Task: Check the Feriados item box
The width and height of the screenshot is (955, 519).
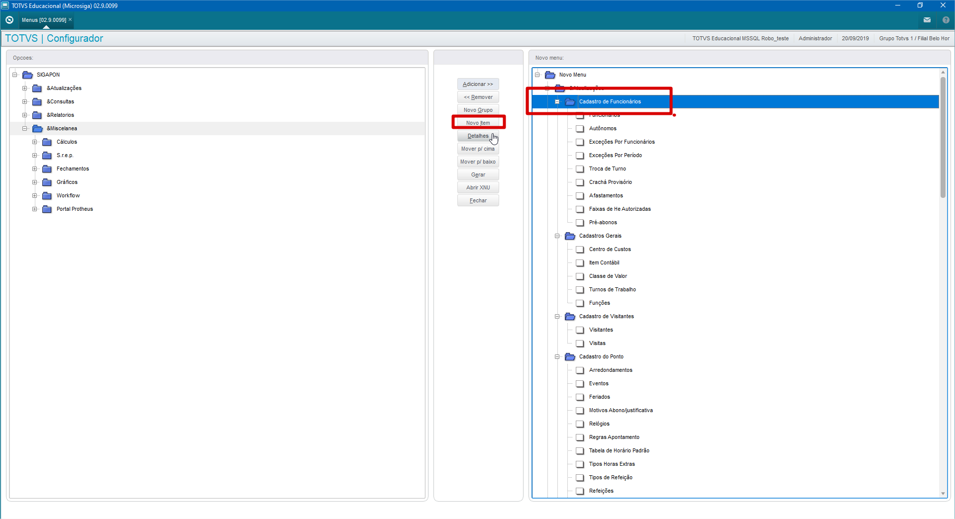Action: [580, 397]
